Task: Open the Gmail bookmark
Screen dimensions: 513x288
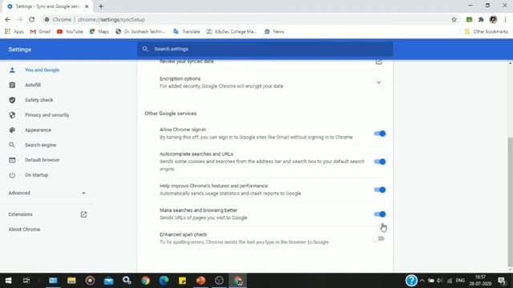Action: (x=40, y=32)
